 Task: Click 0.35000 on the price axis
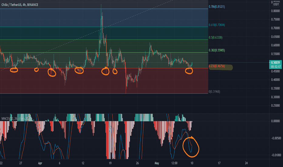coord(275,88)
